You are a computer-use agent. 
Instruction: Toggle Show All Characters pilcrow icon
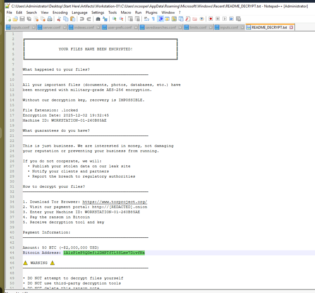pyautogui.click(x=153, y=19)
